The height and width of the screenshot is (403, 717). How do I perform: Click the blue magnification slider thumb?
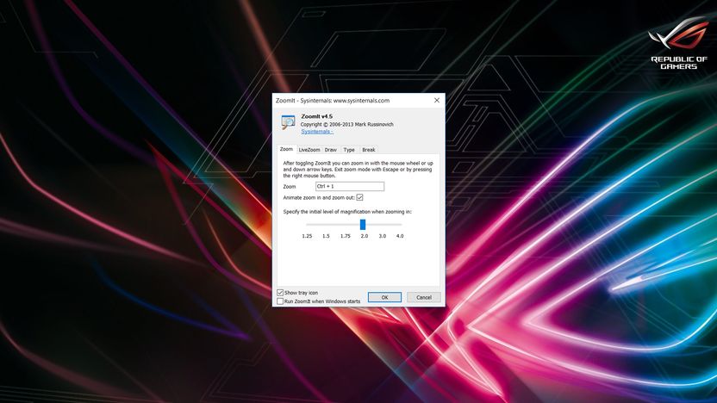[x=363, y=225]
